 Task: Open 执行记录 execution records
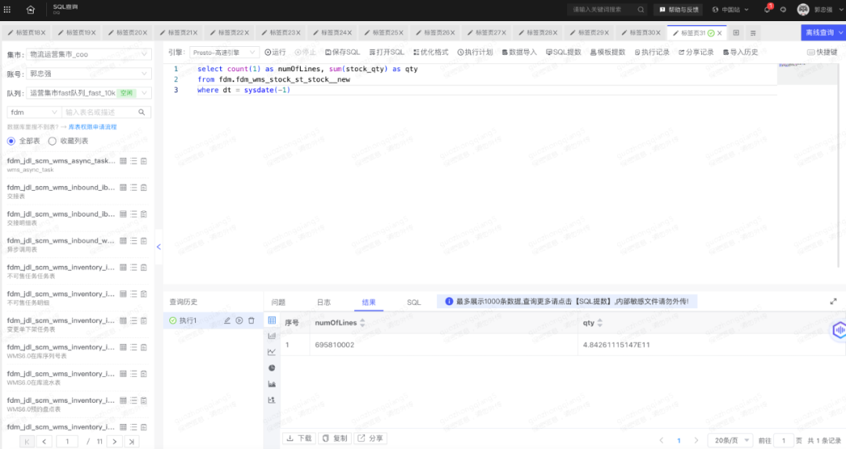tap(652, 52)
